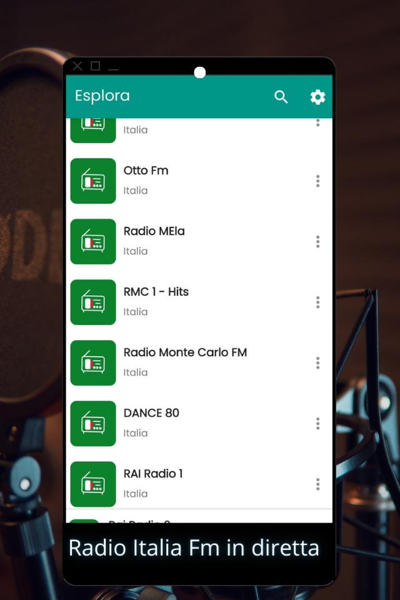400x600 pixels.
Task: Open the three-dot menu for RAI Radio 1
Action: 317,484
